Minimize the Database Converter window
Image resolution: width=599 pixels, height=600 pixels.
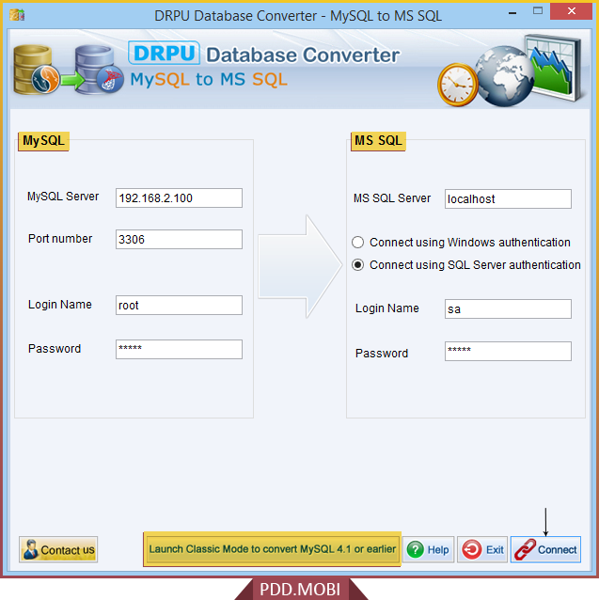tap(512, 13)
